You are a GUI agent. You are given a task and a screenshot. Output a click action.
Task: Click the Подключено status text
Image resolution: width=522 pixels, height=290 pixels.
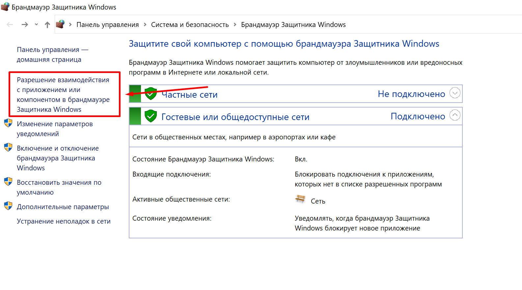click(x=418, y=116)
